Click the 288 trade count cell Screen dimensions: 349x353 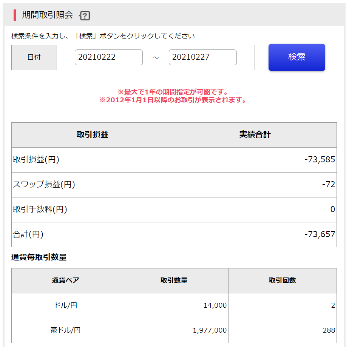point(283,330)
